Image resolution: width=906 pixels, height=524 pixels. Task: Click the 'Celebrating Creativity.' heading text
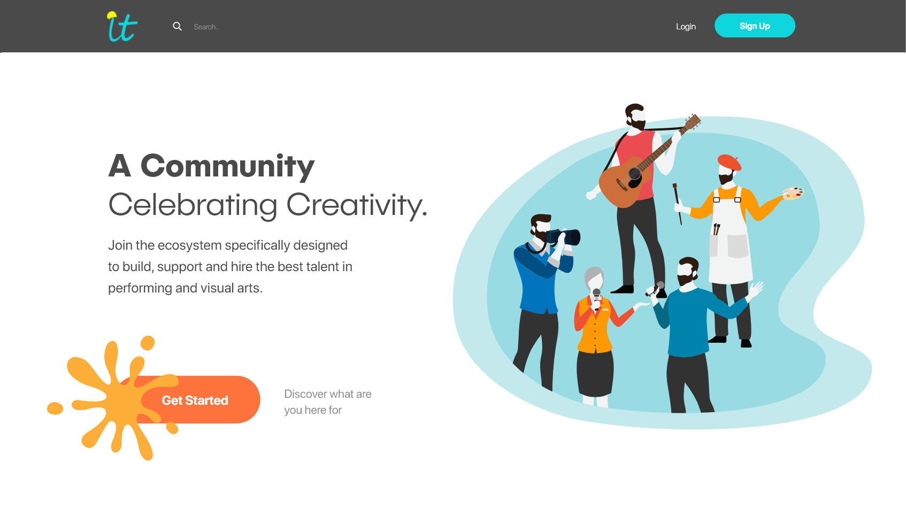pyautogui.click(x=268, y=205)
